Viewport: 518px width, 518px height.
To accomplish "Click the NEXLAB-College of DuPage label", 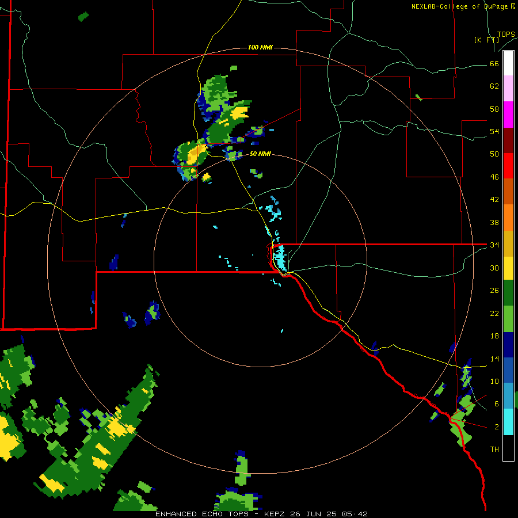I will [x=463, y=6].
